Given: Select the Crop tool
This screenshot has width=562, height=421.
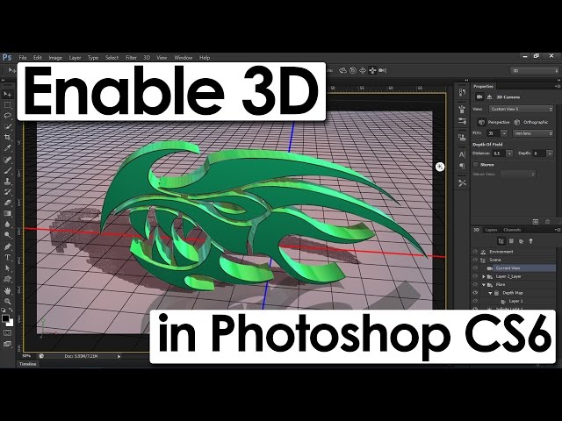Looking at the screenshot, I should coord(8,137).
